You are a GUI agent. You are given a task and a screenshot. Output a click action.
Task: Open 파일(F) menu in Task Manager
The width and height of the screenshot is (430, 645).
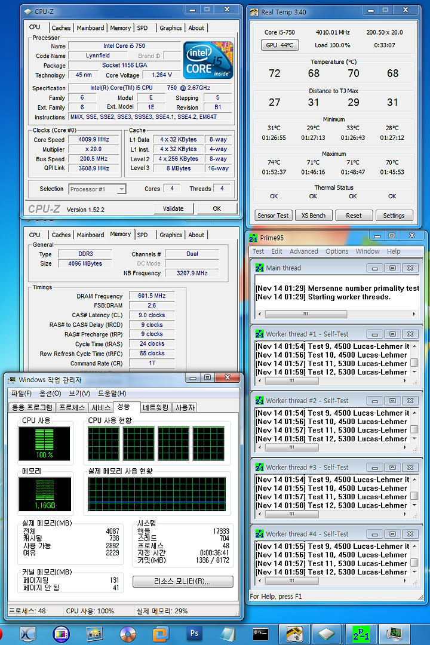point(21,393)
